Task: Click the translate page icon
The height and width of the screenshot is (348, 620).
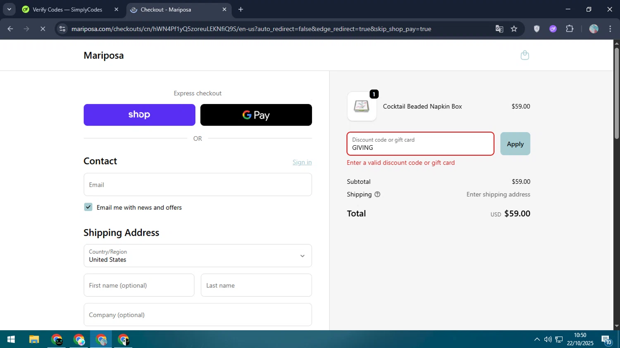Action: click(499, 29)
